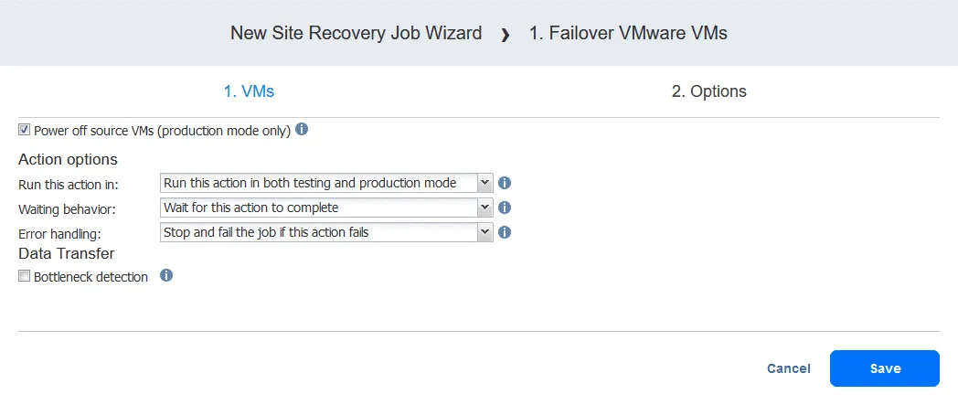
Task: Click New Site Recovery Job Wizard breadcrumb
Action: coord(356,34)
